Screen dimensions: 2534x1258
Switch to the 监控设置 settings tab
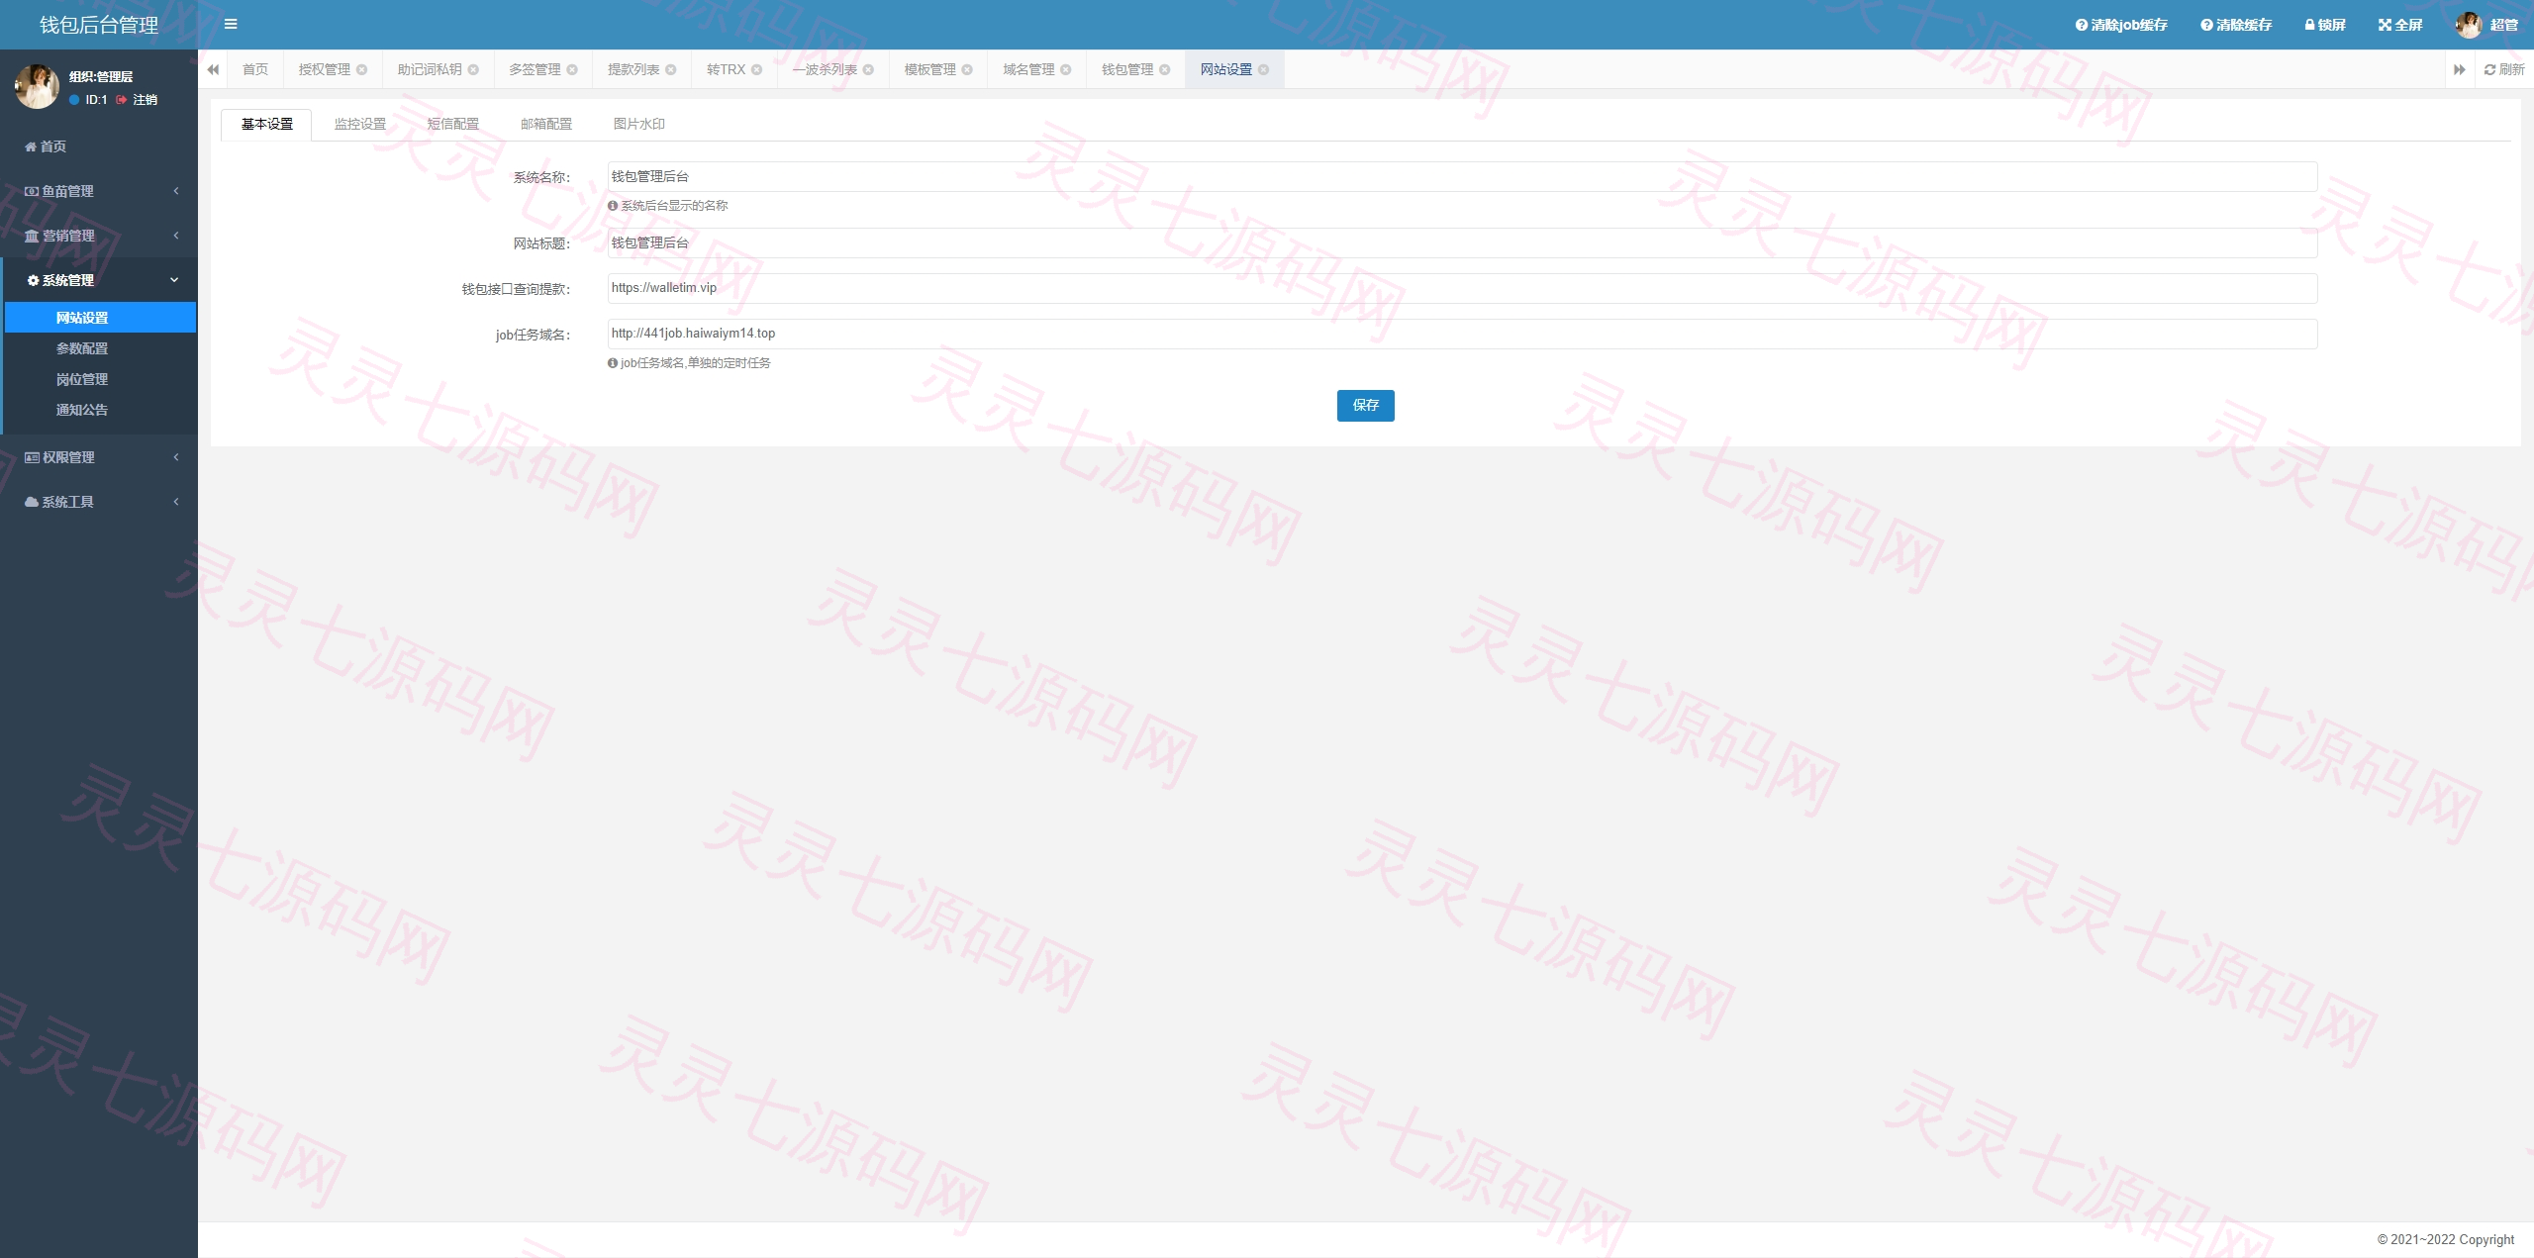pyautogui.click(x=360, y=124)
